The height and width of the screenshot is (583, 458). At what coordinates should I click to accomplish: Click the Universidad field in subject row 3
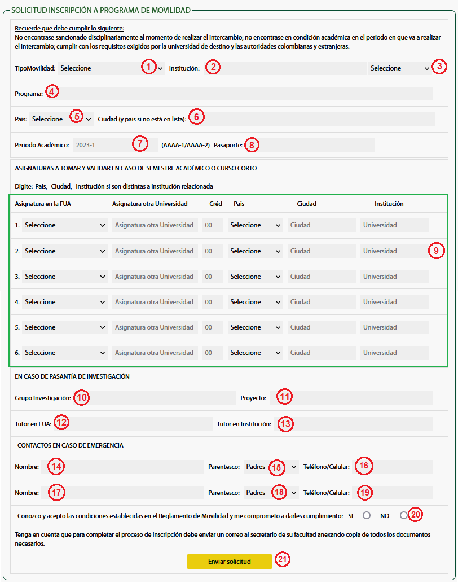point(394,277)
